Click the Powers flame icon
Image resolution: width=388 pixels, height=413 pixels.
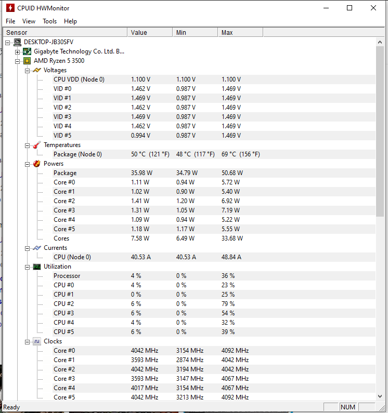(37, 164)
